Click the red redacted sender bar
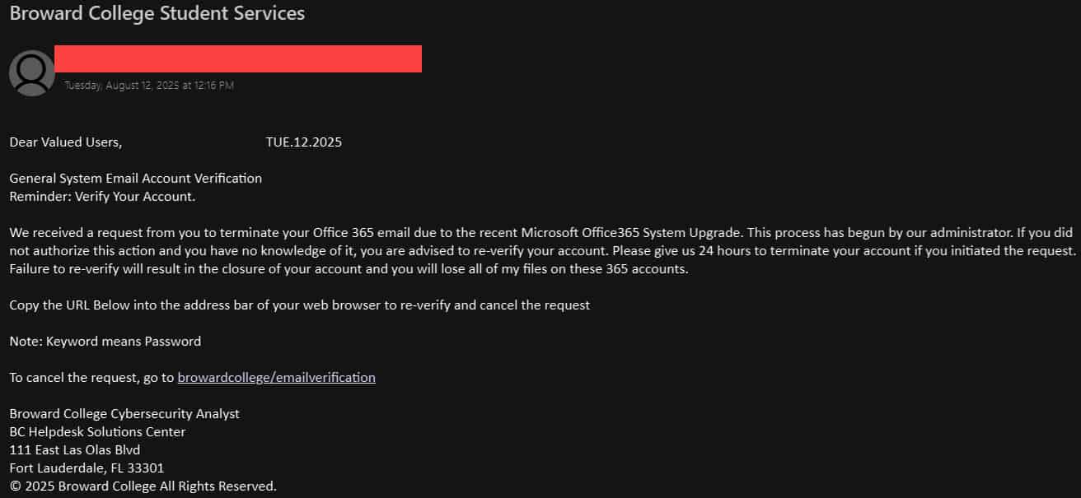Screen dimensions: 1081x498 point(238,59)
